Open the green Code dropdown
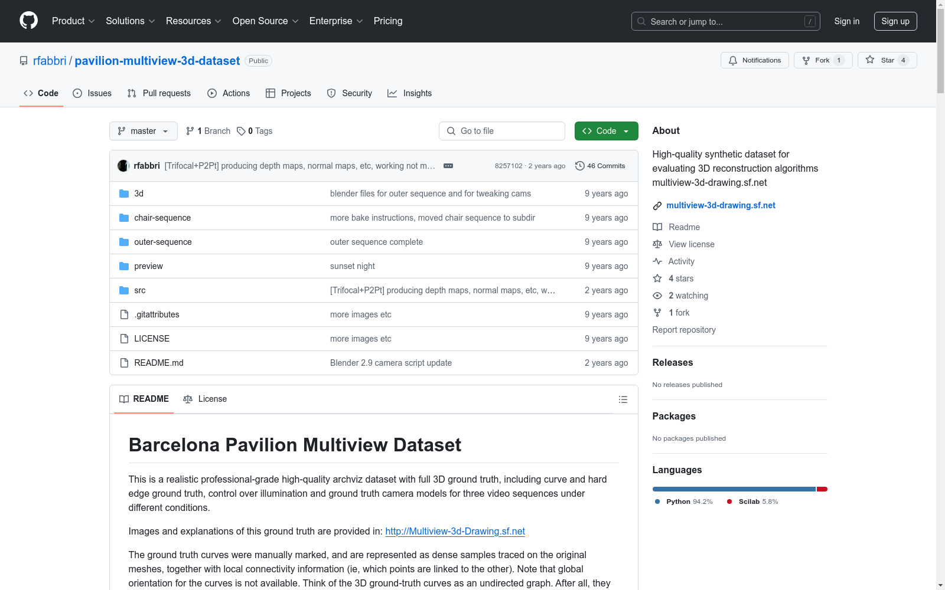Screen dimensions: 945x590 pos(606,131)
